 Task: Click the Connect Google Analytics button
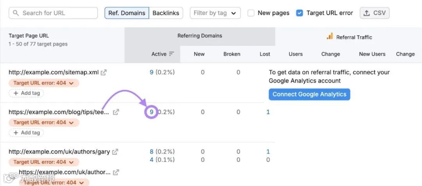point(309,94)
